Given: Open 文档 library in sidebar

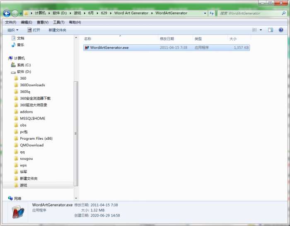Looking at the screenshot, I should (x=21, y=38).
